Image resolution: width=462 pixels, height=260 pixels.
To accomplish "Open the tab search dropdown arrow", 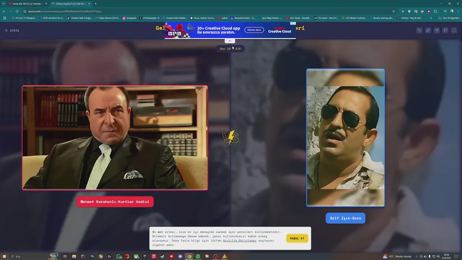I will click(3, 4).
